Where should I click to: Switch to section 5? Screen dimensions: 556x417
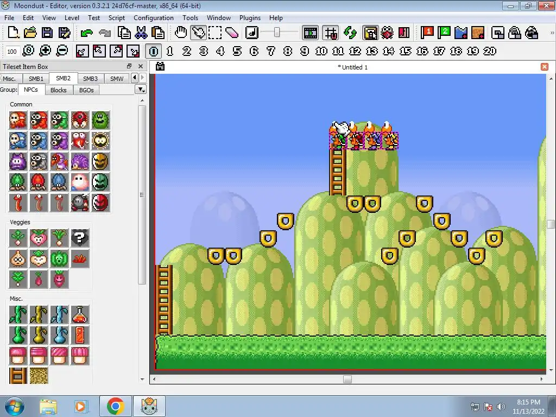click(x=237, y=51)
